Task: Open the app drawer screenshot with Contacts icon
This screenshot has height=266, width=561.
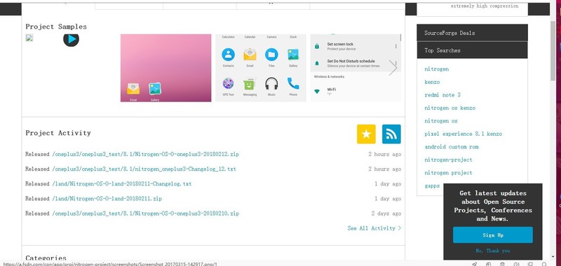Action: [260, 68]
